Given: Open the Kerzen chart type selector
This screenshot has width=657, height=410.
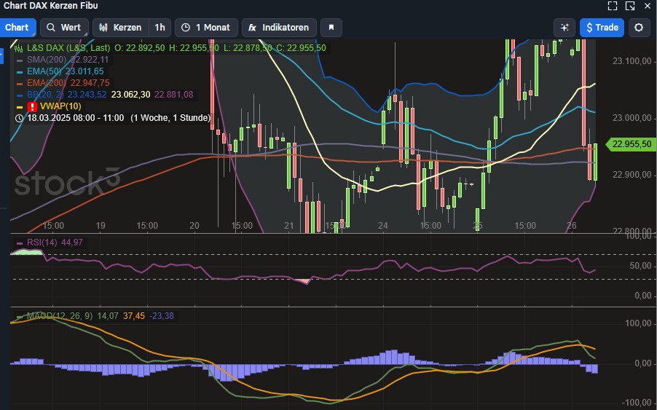Looking at the screenshot, I should (x=121, y=28).
